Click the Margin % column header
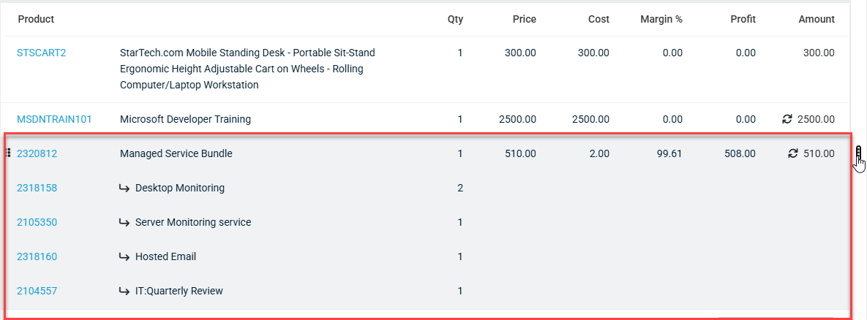Viewport: 867px width, 320px height. [661, 19]
